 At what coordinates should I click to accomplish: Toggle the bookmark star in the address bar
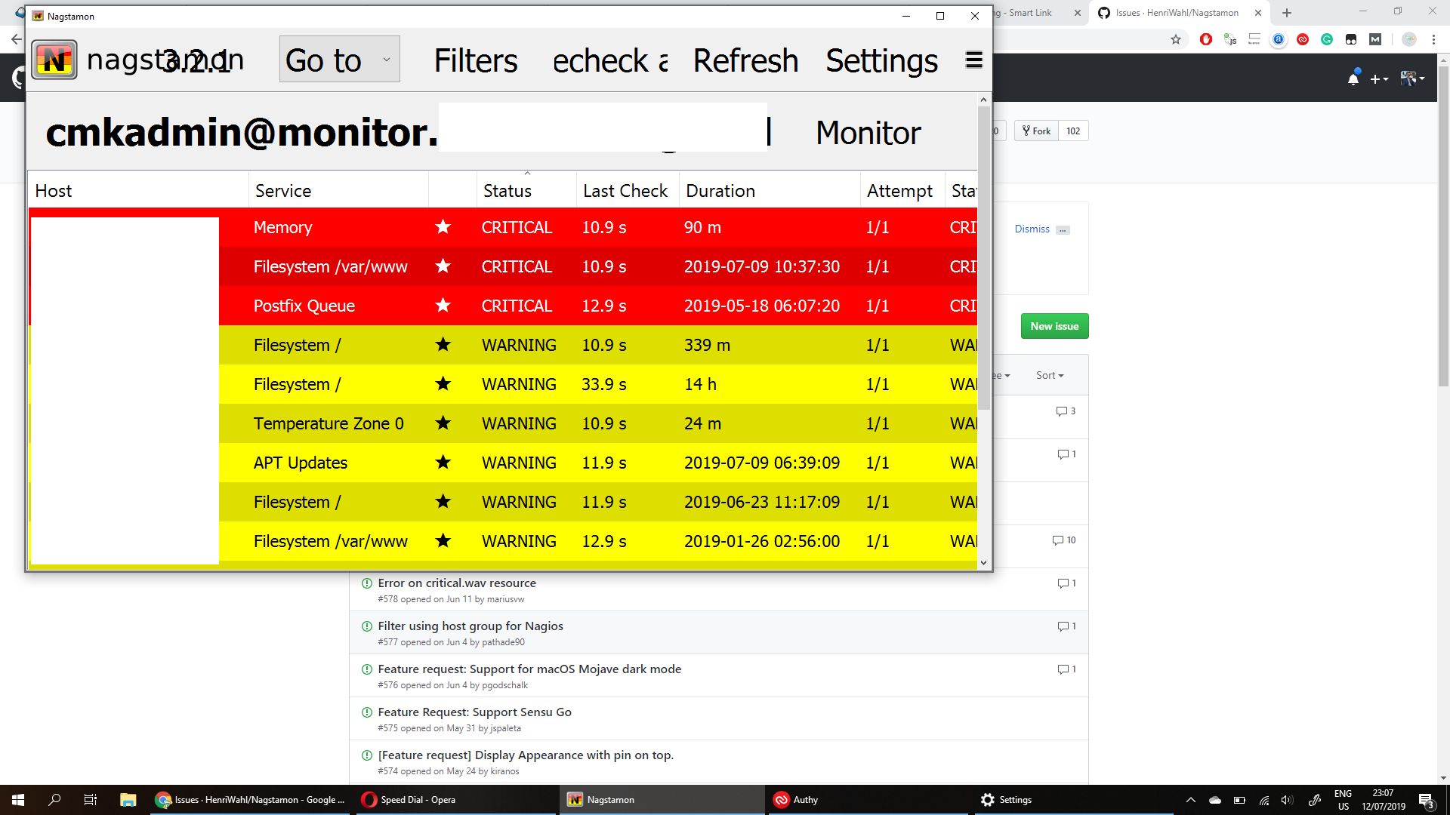(1175, 39)
